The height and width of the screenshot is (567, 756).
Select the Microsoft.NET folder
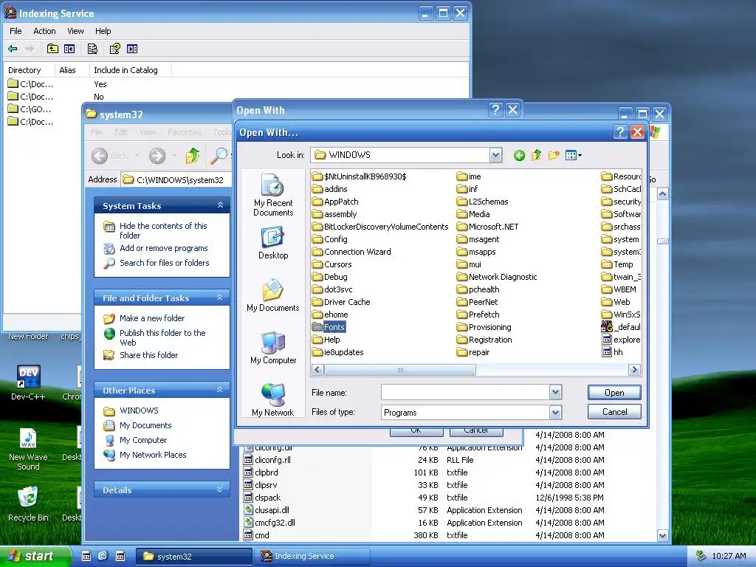[487, 227]
